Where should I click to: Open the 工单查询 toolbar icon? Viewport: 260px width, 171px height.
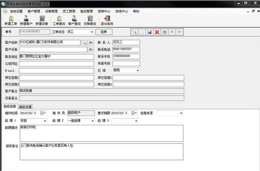59,20
